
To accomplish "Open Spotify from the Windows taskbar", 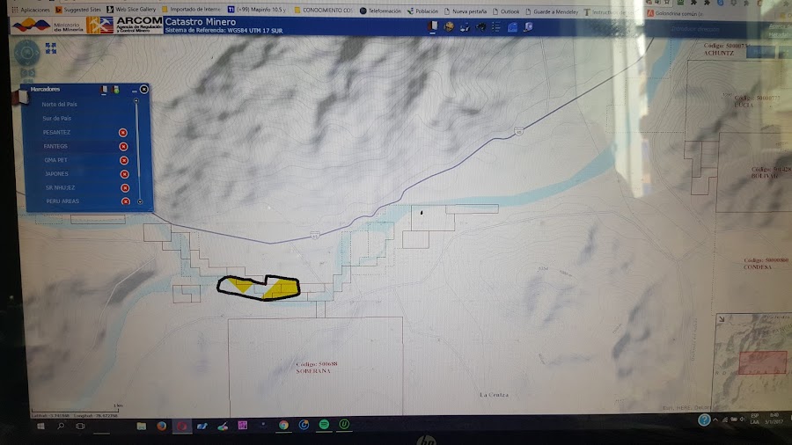I will click(x=324, y=425).
